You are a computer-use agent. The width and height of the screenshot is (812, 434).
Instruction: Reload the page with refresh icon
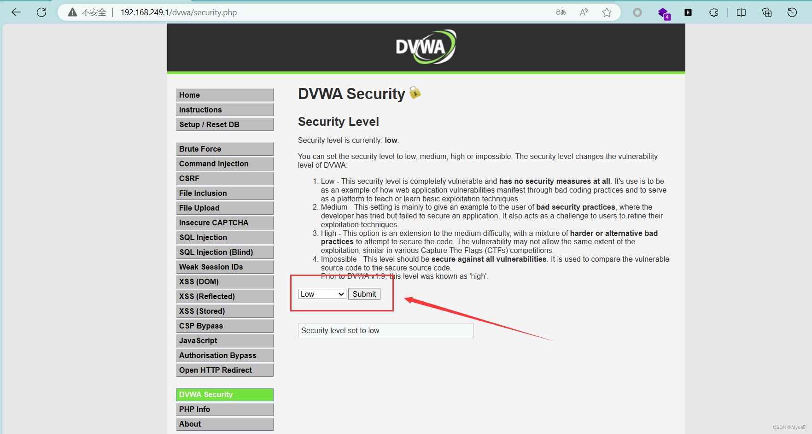[x=41, y=12]
